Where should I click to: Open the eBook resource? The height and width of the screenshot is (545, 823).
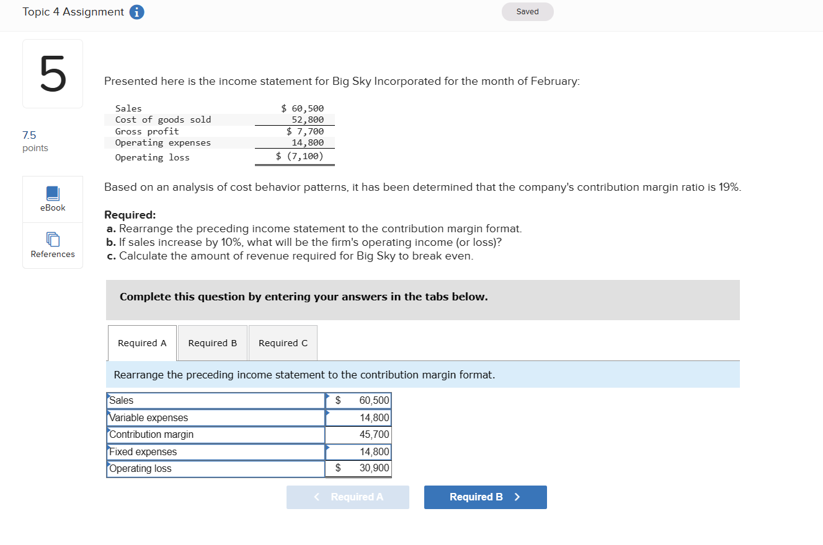coord(52,199)
